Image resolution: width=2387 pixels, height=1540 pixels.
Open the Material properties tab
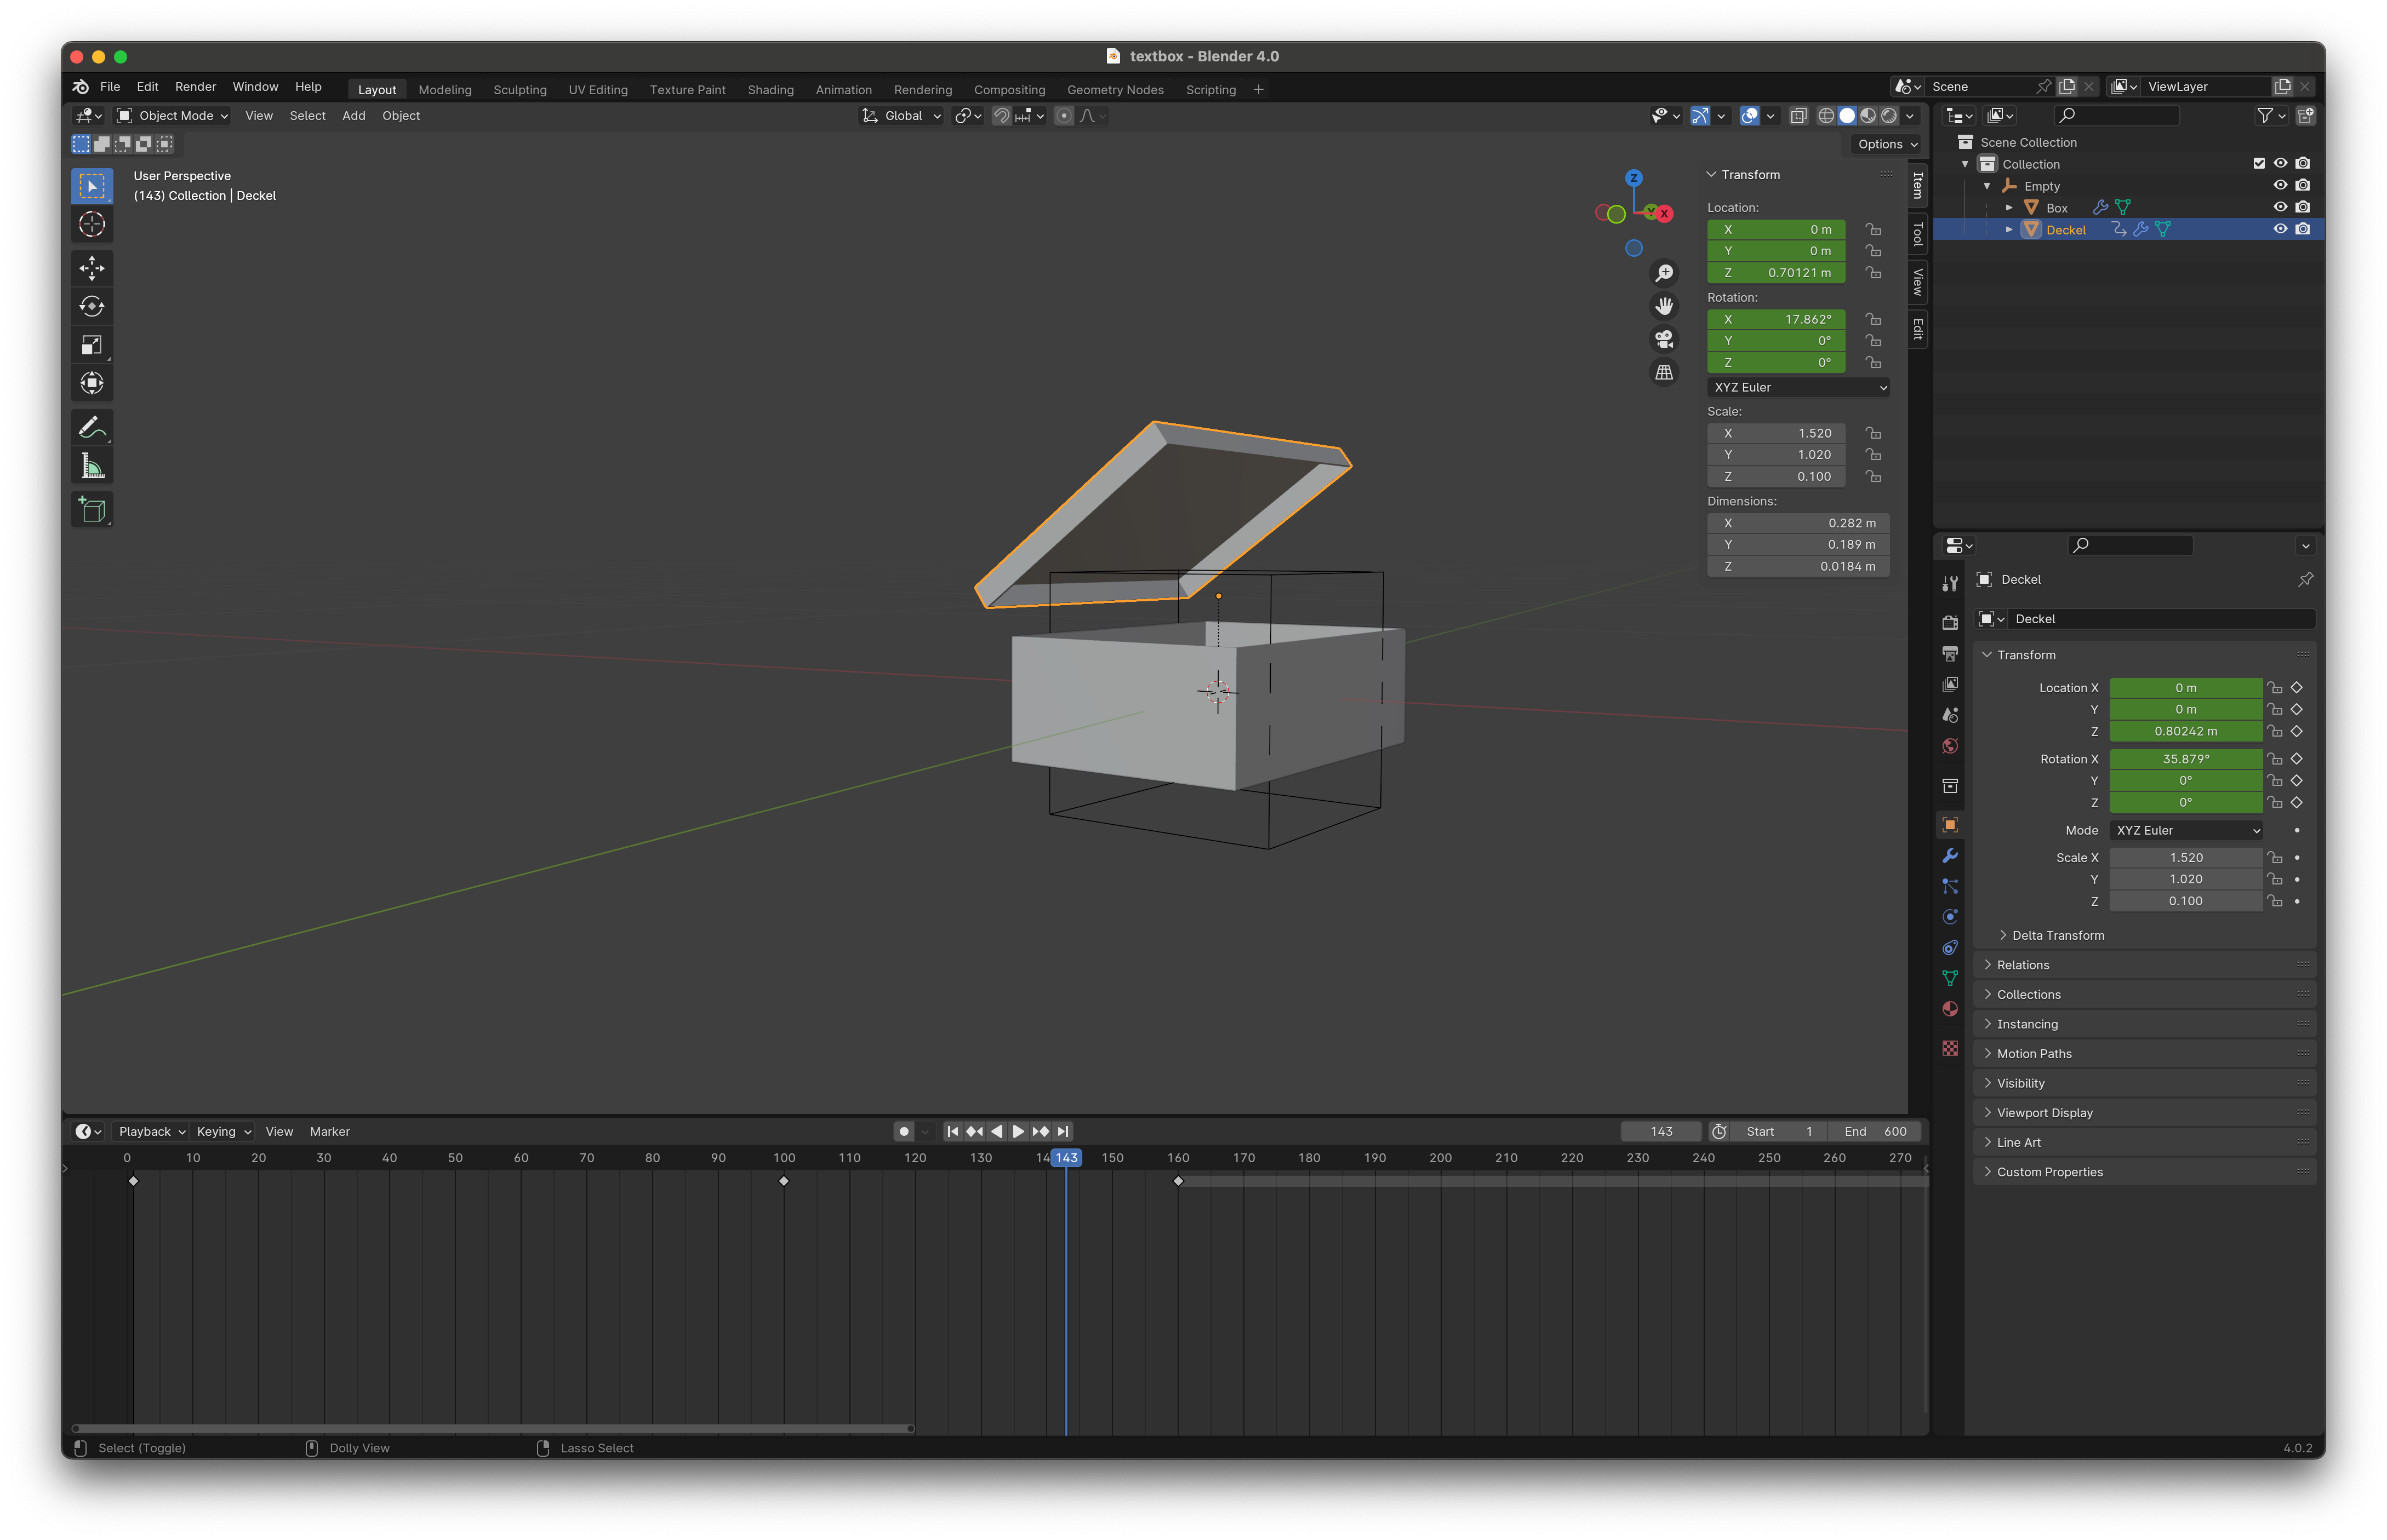coord(1950,1009)
